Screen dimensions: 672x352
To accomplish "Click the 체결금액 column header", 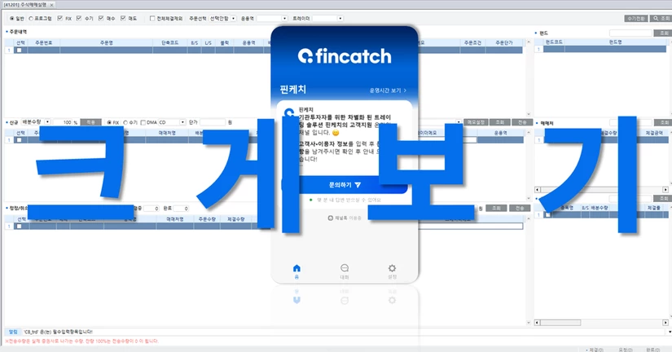I will coord(654,133).
